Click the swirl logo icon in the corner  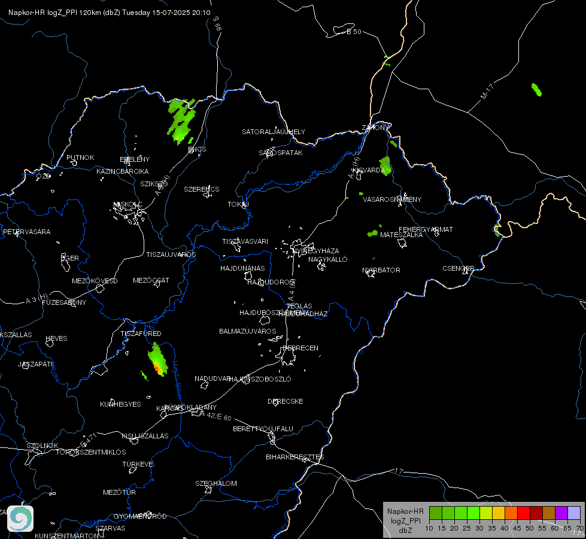point(20,519)
